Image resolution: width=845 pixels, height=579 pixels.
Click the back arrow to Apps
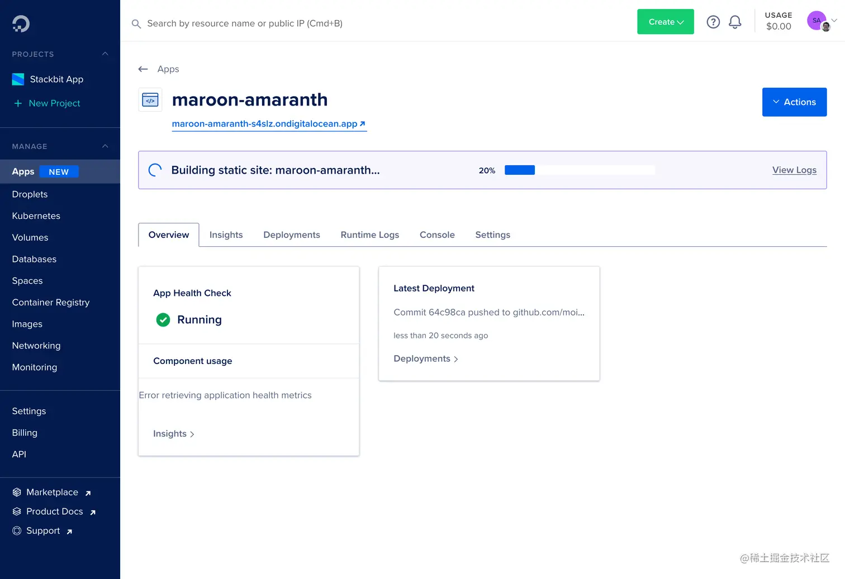143,69
